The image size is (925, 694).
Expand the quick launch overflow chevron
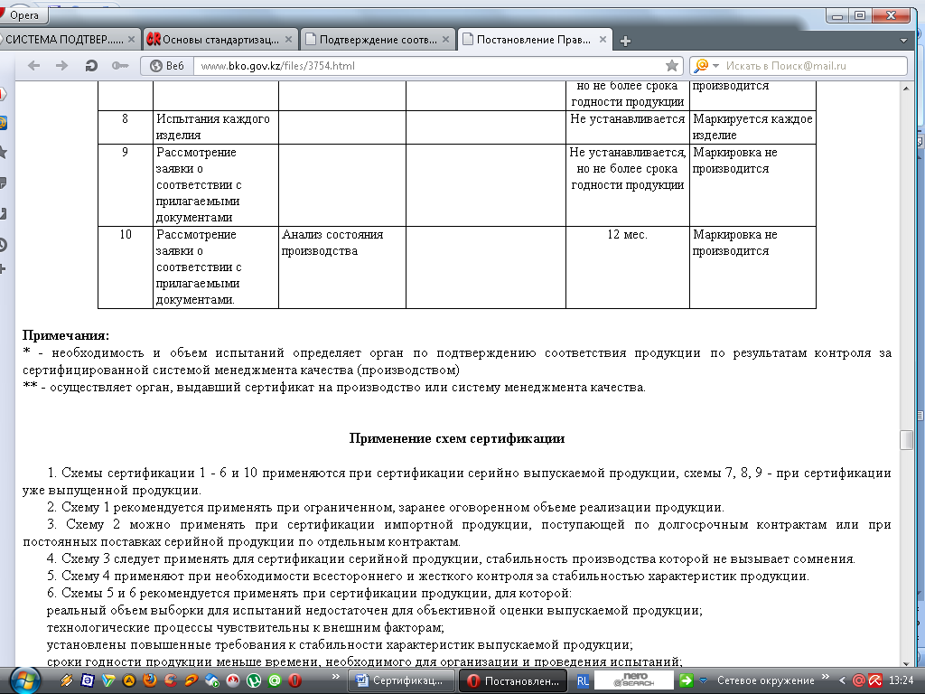click(336, 676)
